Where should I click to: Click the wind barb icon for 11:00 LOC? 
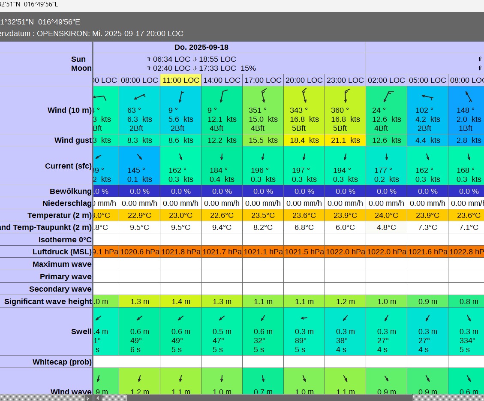[181, 96]
